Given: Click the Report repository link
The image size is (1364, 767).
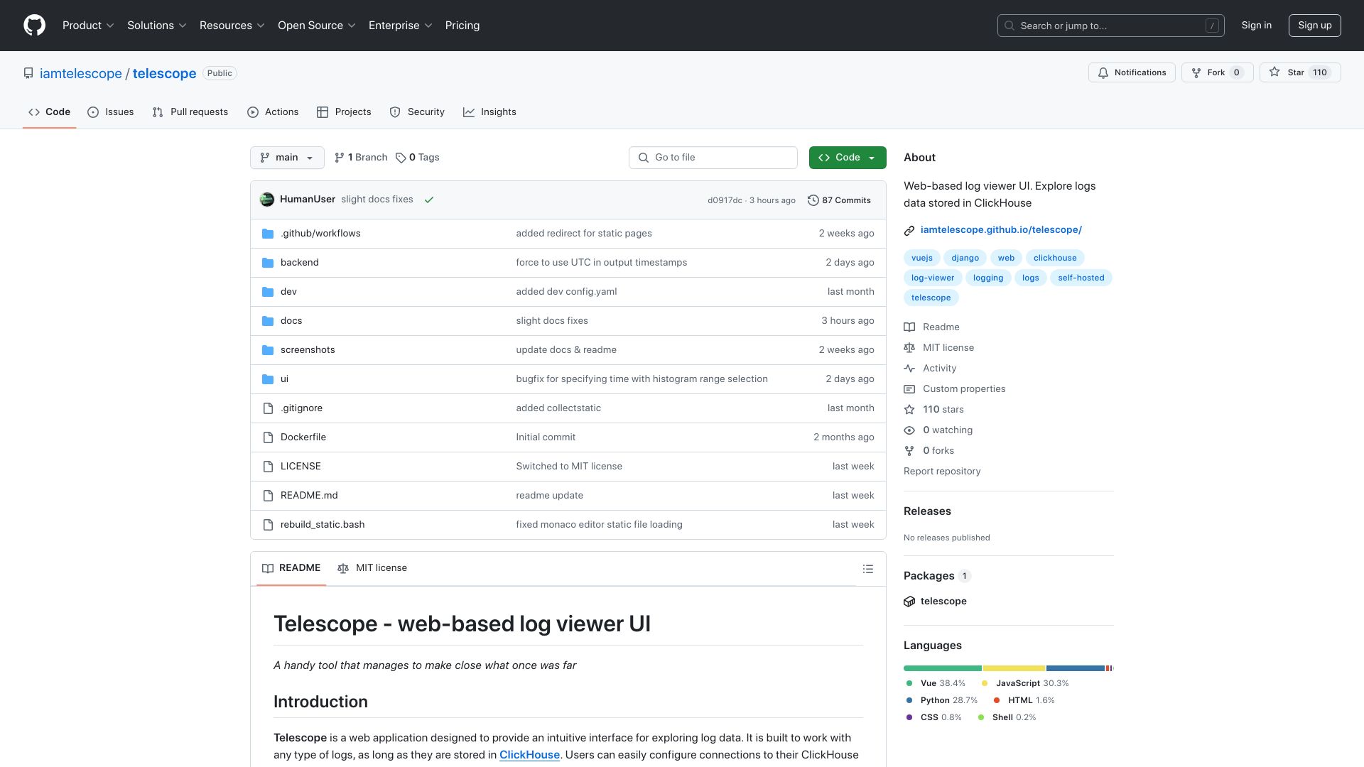Looking at the screenshot, I should [942, 472].
